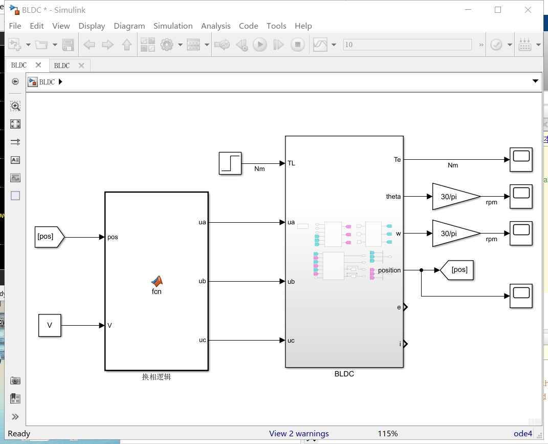The width and height of the screenshot is (548, 444).
Task: Click the Model Advisor checkmark icon
Action: pos(496,45)
